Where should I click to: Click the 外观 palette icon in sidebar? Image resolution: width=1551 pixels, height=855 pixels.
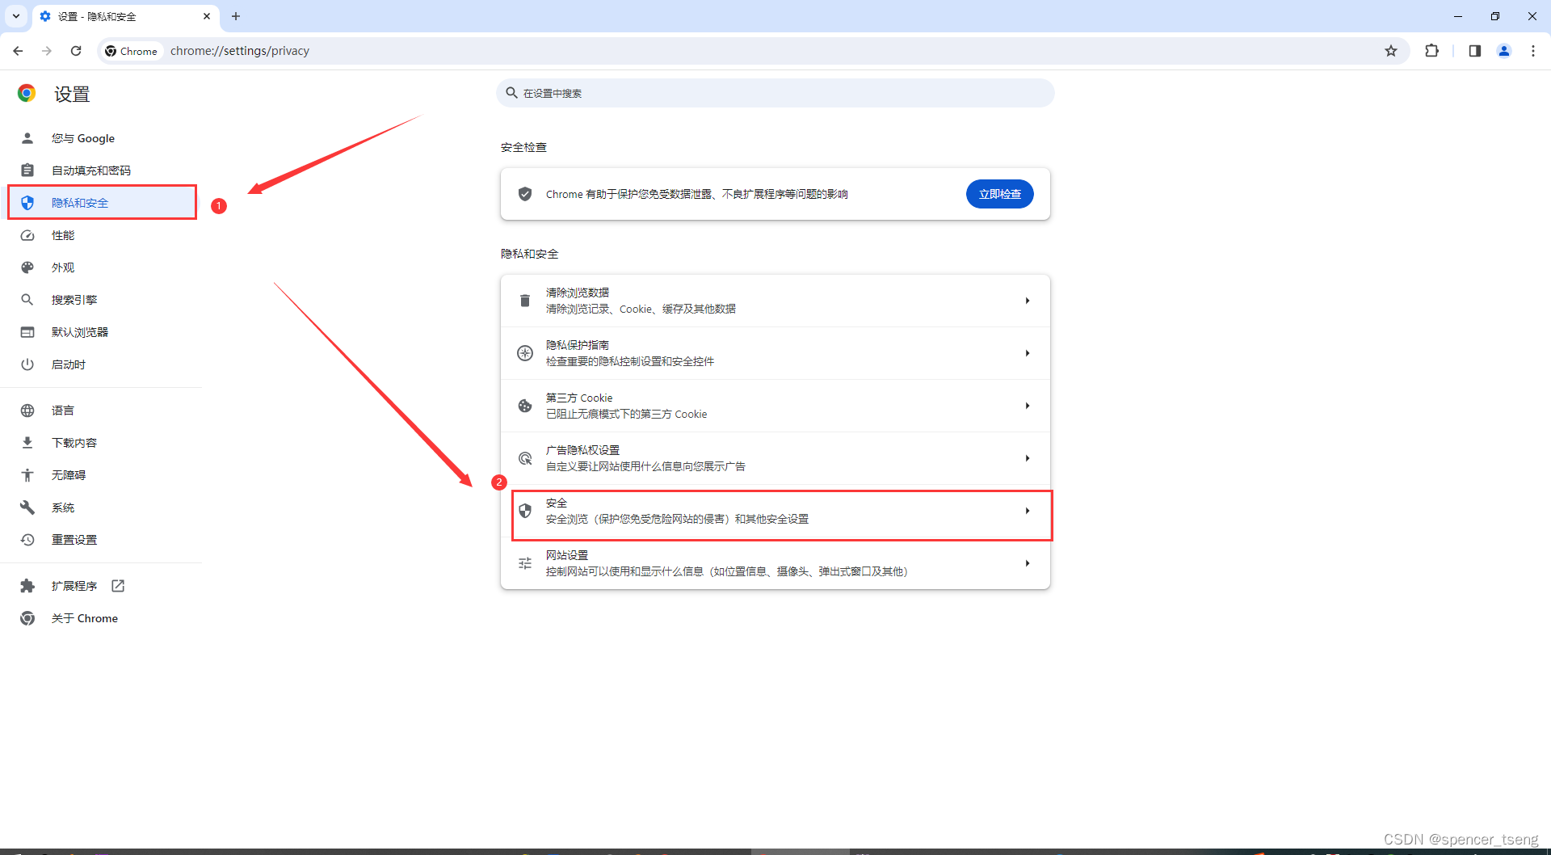tap(27, 267)
